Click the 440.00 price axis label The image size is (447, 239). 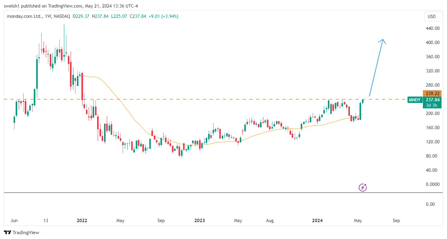pyautogui.click(x=432, y=28)
